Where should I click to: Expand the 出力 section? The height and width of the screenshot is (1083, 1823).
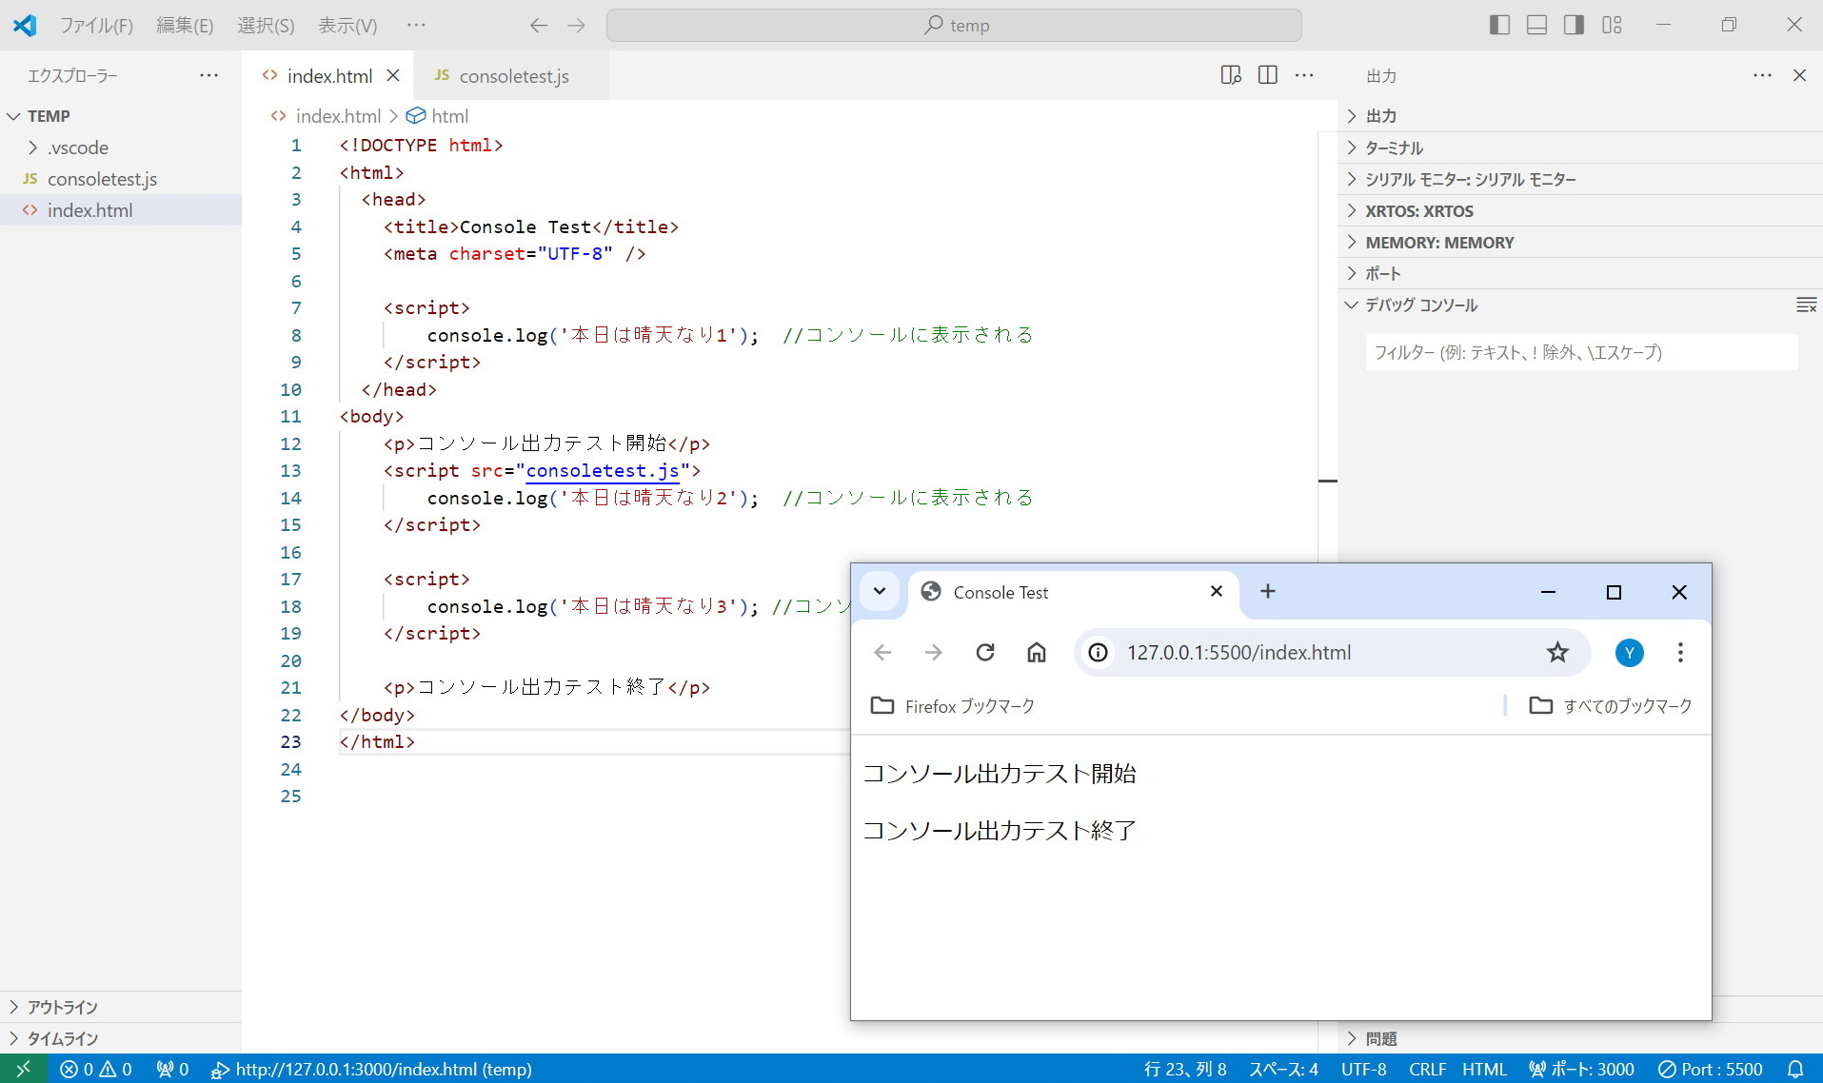1580,116
